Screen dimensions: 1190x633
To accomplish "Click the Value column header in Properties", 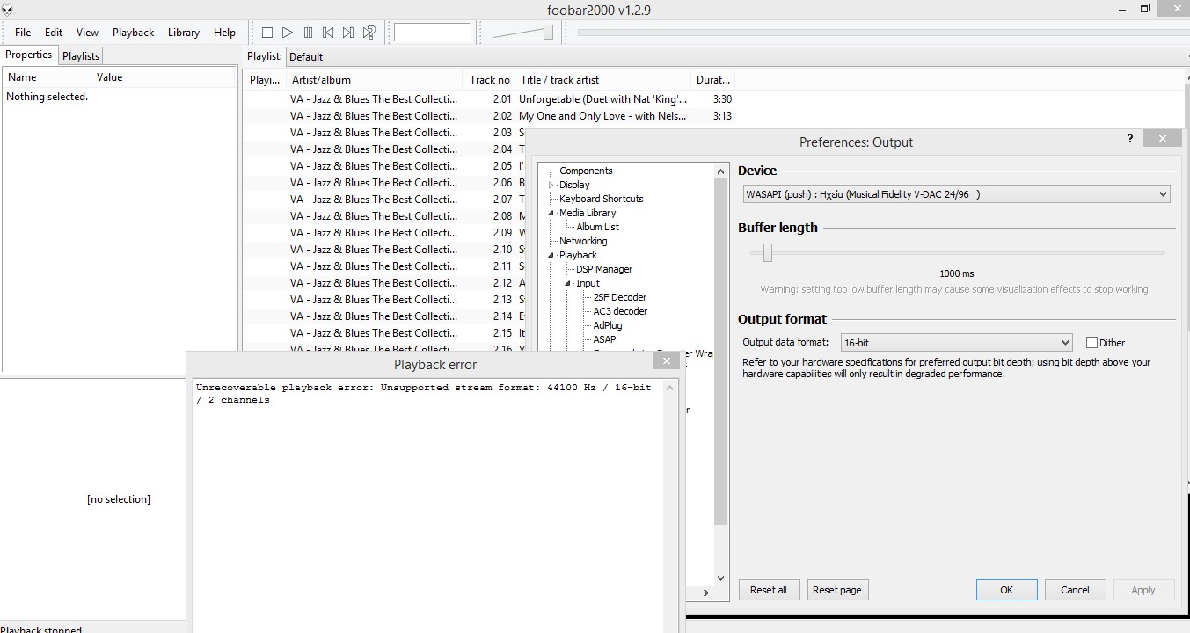I will (x=164, y=77).
